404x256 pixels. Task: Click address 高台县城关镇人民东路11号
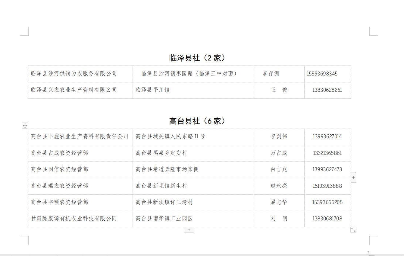171,136
